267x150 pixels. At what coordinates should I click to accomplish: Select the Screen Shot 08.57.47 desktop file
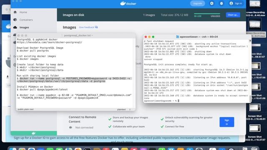coord(257,51)
